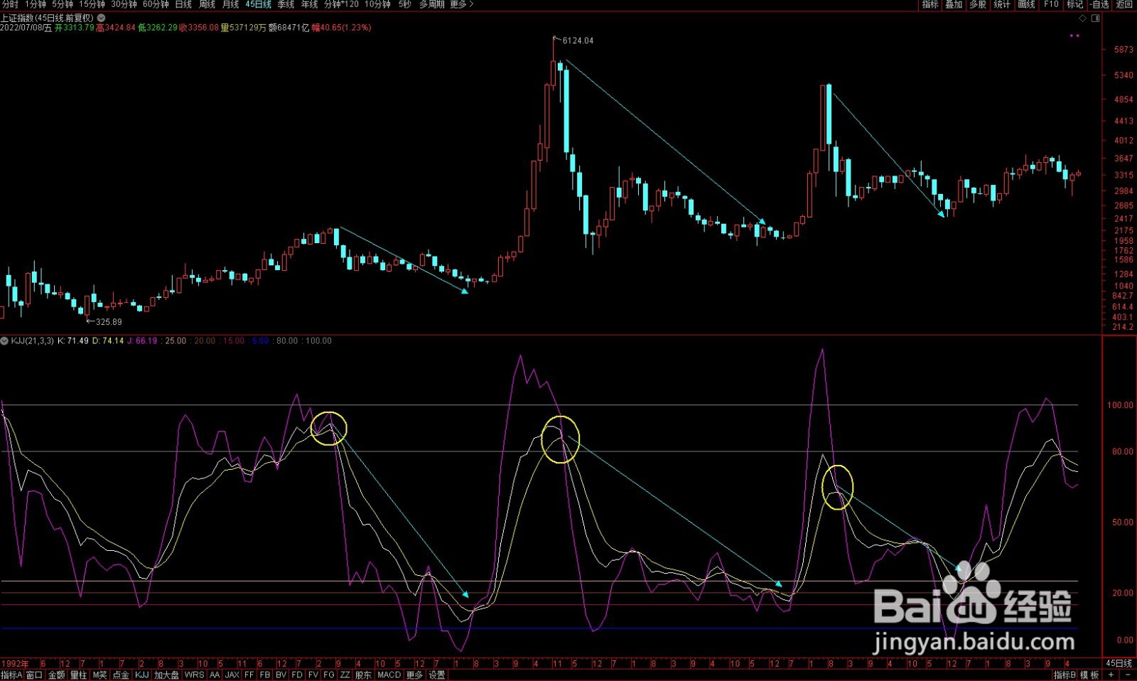
Task: Toggle the side panel icon on chart corner
Action: (x=1096, y=18)
